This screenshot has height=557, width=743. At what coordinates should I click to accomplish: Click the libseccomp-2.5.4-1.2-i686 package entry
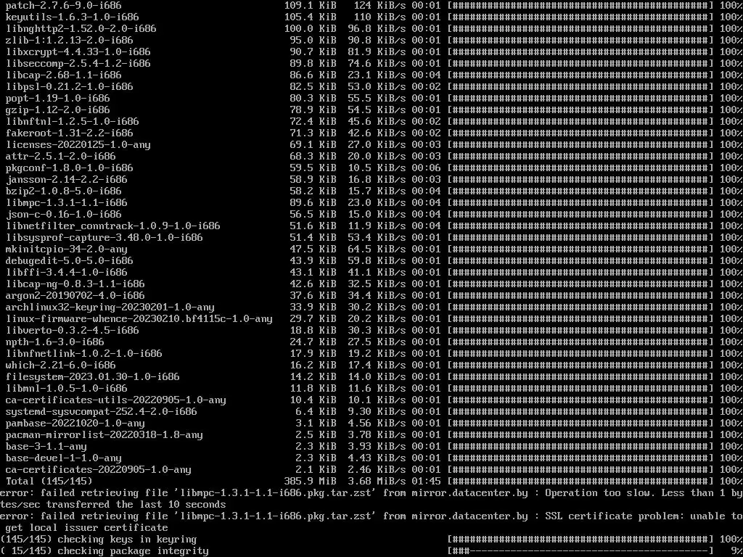tap(78, 64)
